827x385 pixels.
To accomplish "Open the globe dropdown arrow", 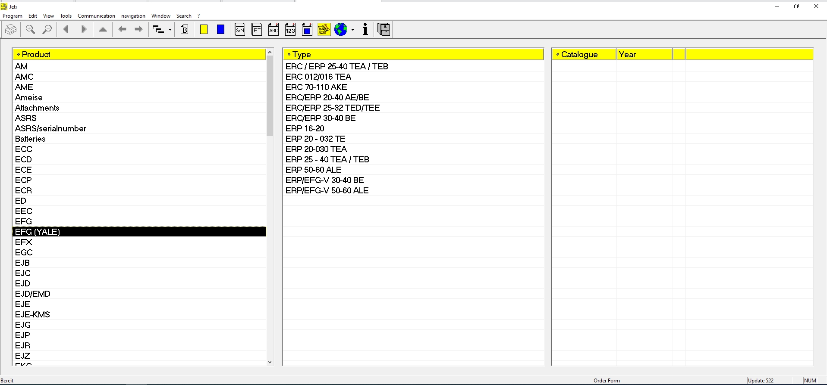I will [353, 30].
